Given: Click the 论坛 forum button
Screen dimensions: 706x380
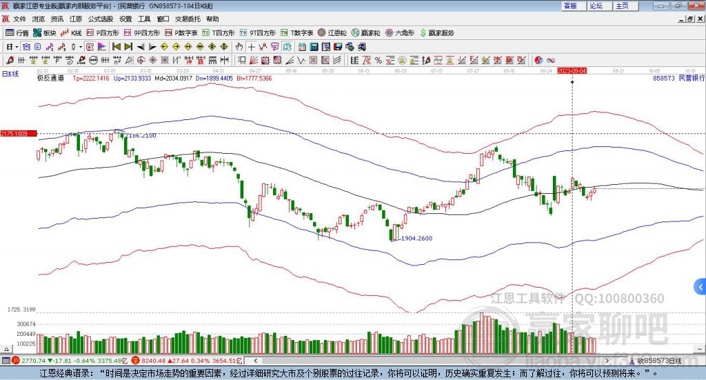Looking at the screenshot, I should click(x=600, y=6).
